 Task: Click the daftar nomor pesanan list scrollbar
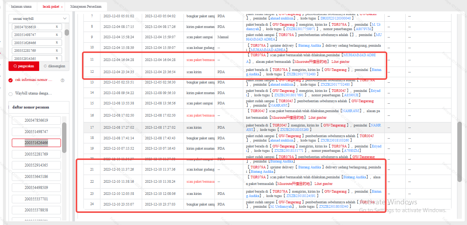pyautogui.click(x=64, y=138)
